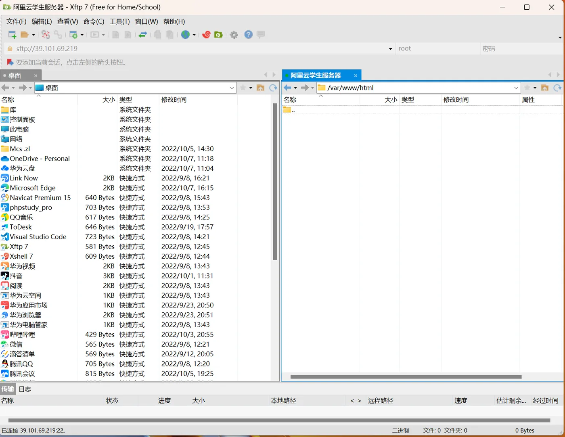This screenshot has height=437, width=565.
Task: Close the 阿里云学生服务器 tab
Action: (356, 75)
